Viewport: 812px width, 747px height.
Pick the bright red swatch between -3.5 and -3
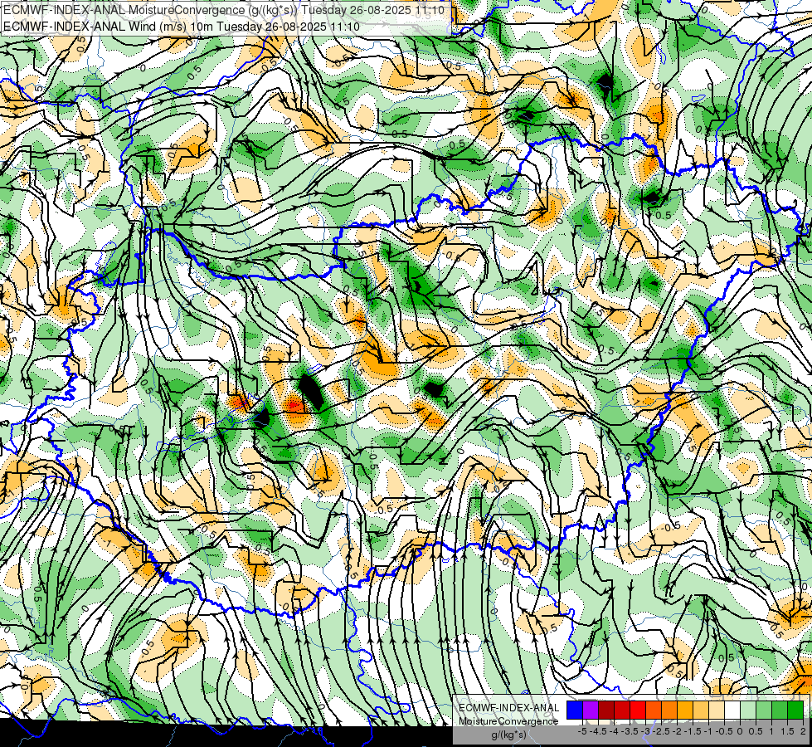tap(638, 710)
